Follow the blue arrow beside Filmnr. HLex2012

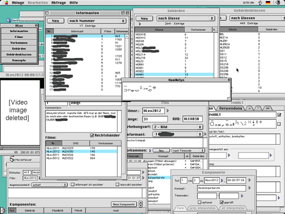click(x=168, y=110)
